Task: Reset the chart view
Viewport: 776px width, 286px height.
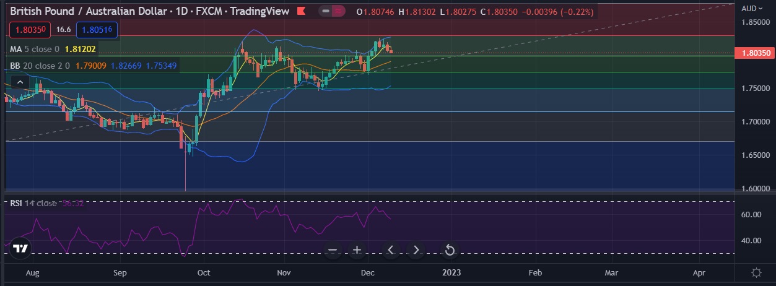Action: tap(450, 250)
